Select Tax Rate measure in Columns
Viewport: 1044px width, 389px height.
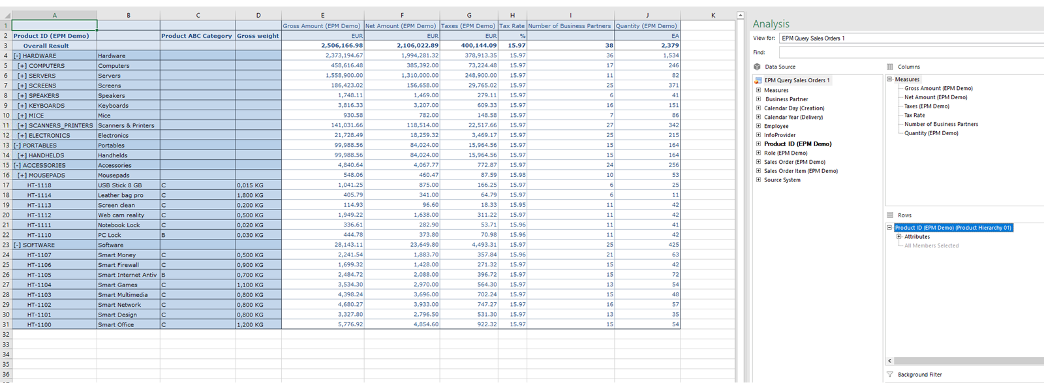(x=914, y=116)
